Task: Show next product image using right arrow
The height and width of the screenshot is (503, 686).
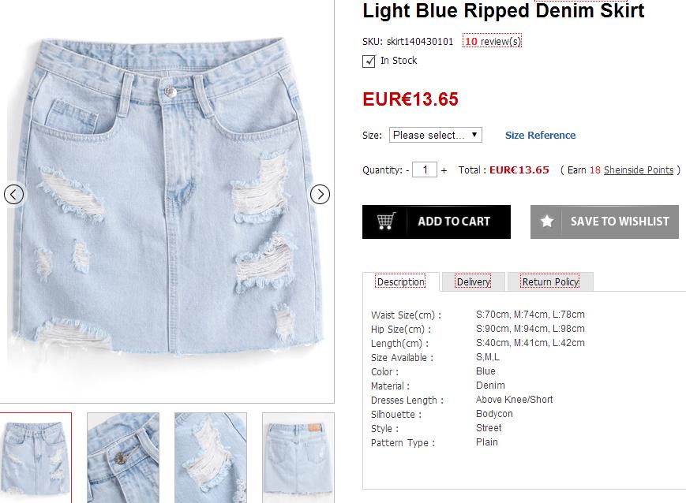Action: point(319,193)
